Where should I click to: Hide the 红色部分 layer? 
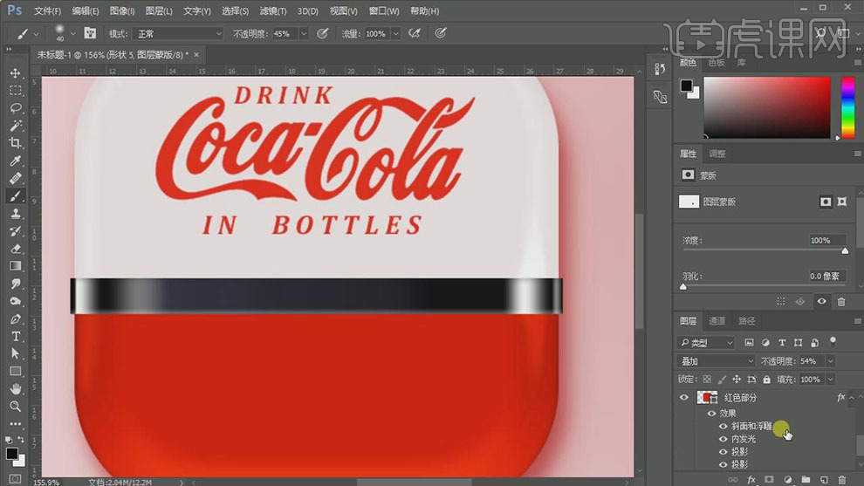point(685,398)
